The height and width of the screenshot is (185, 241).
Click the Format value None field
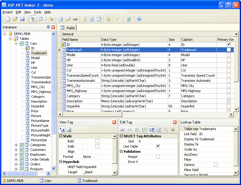click(x=97, y=157)
